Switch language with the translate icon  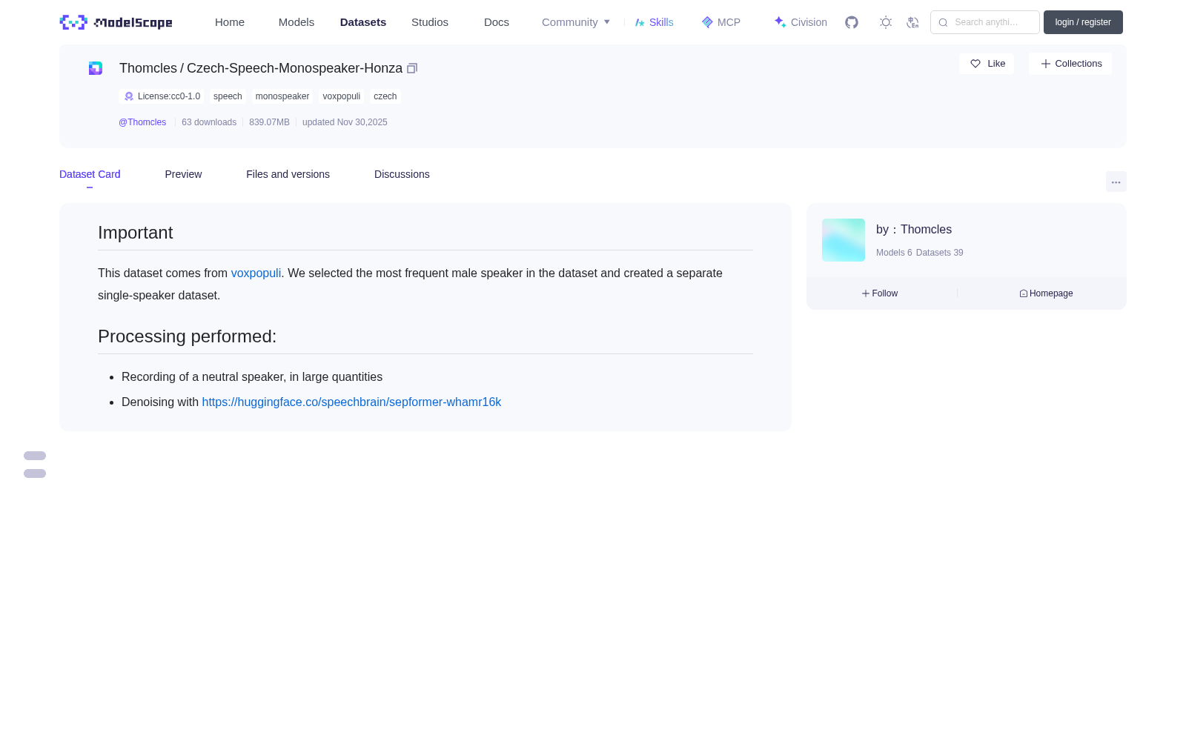912,22
